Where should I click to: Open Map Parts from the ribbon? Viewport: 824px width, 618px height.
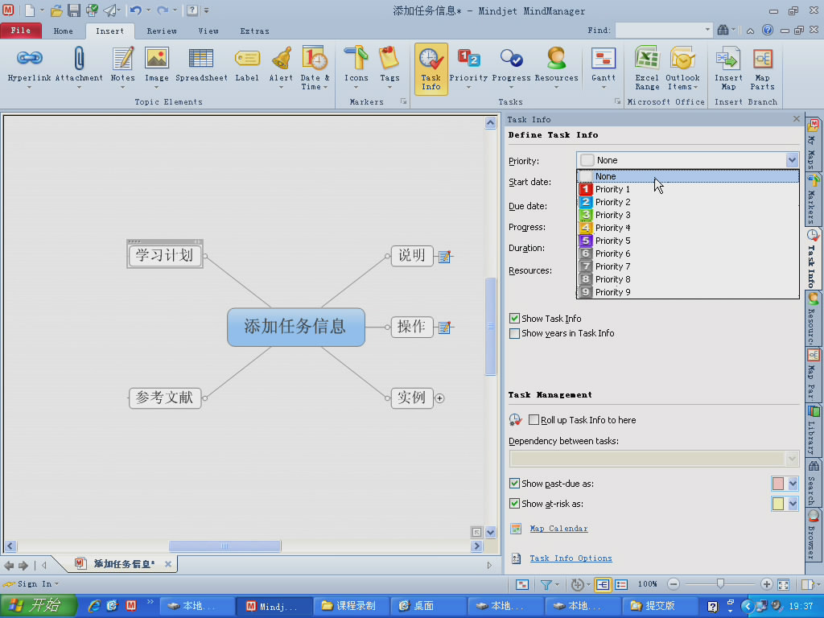(762, 68)
